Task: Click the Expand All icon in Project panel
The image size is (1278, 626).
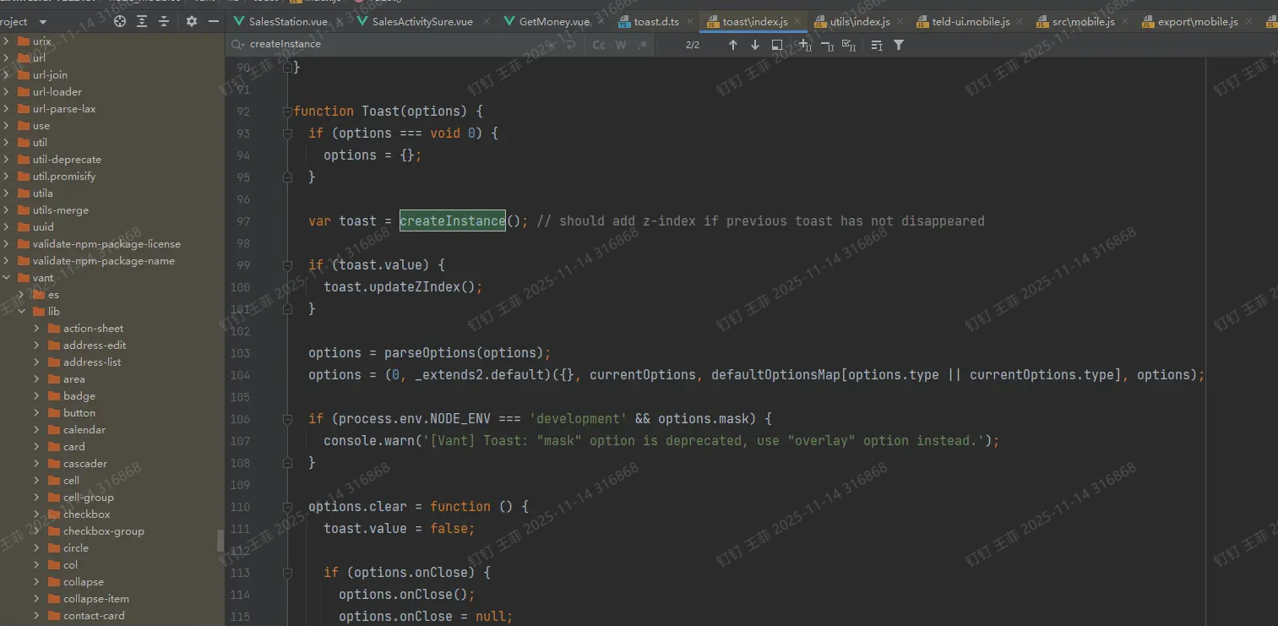Action: (x=142, y=21)
